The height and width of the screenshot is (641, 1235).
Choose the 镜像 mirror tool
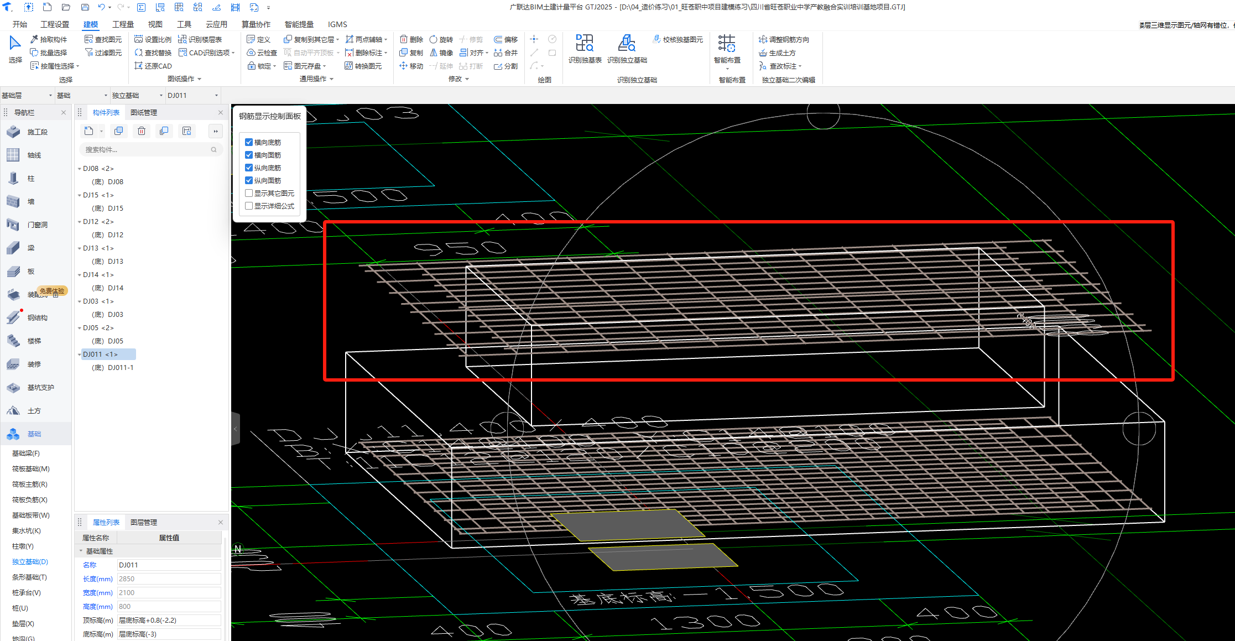441,53
